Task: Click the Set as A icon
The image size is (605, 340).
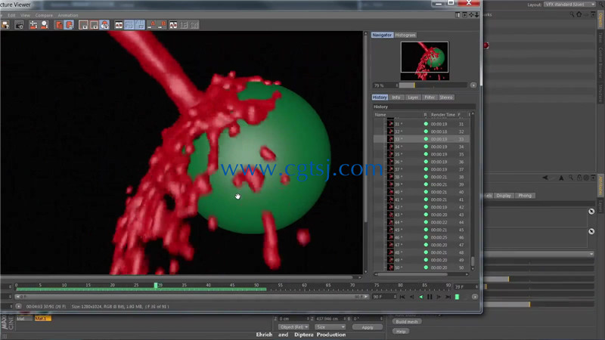Action: (x=151, y=25)
